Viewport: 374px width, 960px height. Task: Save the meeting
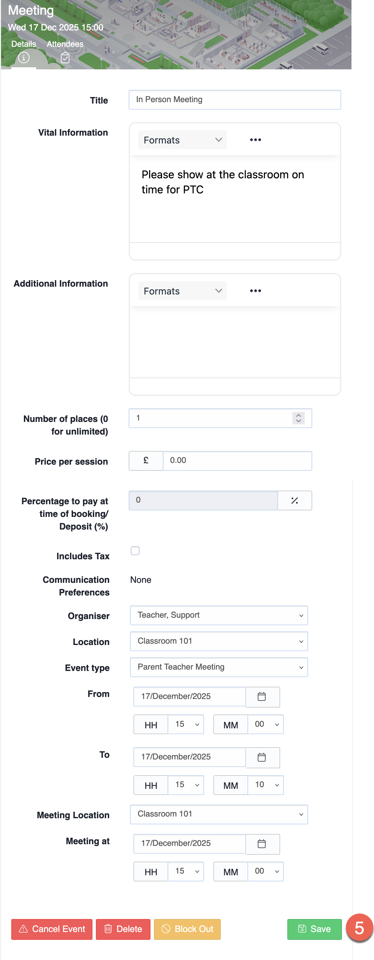[x=315, y=929]
